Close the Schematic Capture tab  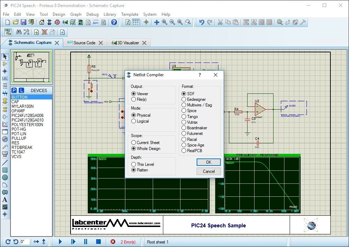57,43
